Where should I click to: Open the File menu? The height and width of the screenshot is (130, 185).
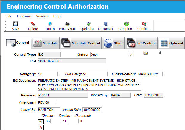(x=9, y=16)
